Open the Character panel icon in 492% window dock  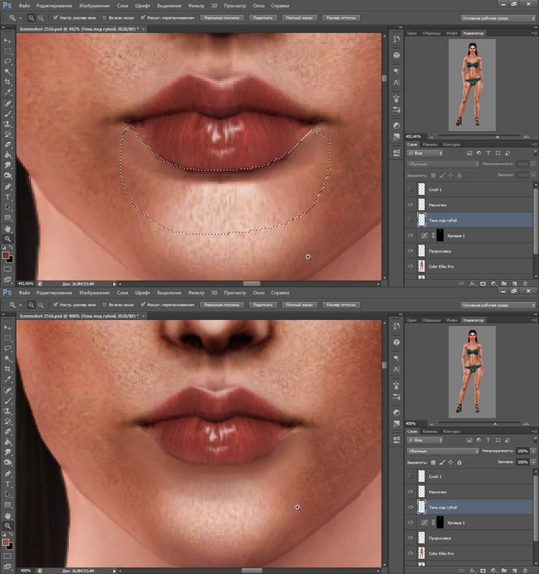click(x=397, y=83)
